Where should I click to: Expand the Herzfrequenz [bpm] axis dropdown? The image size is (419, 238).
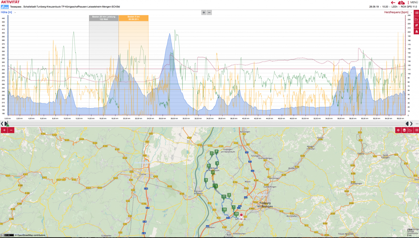(411, 13)
